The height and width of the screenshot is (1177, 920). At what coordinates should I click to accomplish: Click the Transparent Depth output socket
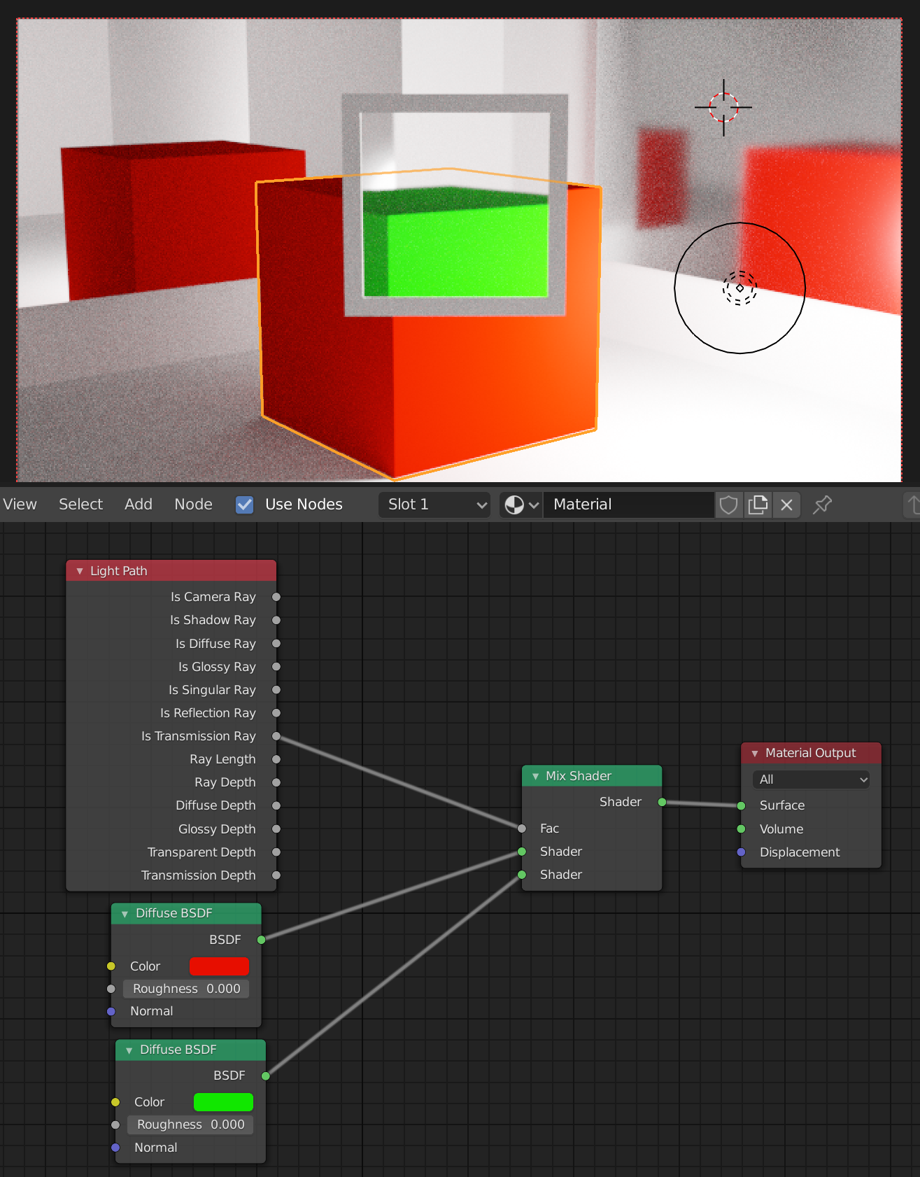[x=276, y=852]
